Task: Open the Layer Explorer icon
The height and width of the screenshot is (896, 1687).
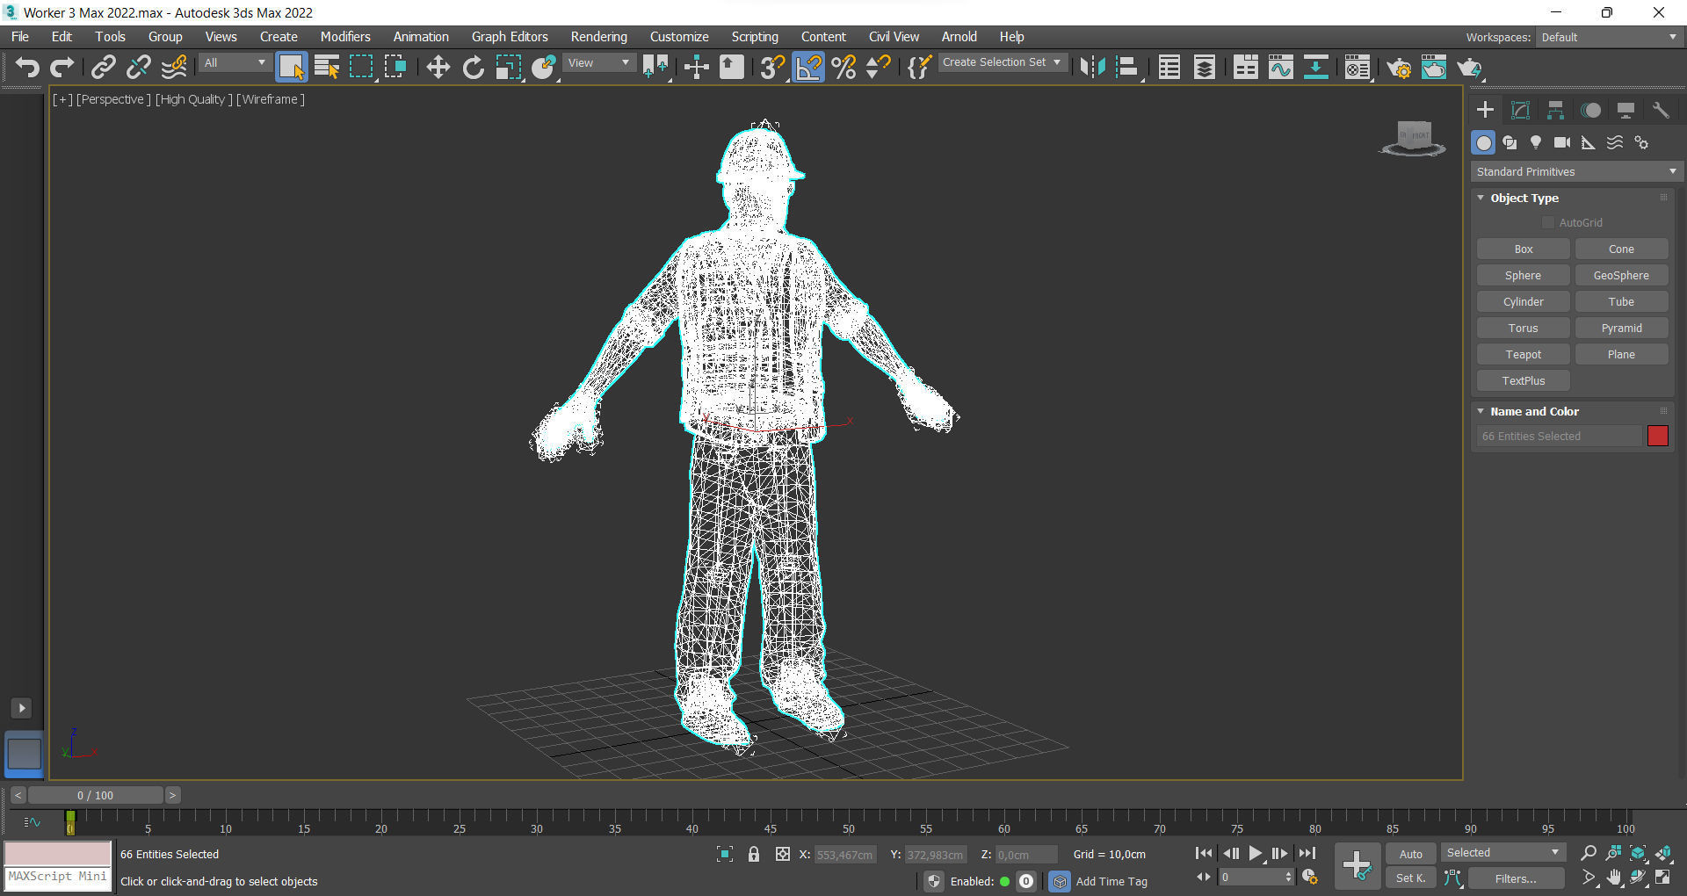Action: [x=1204, y=68]
